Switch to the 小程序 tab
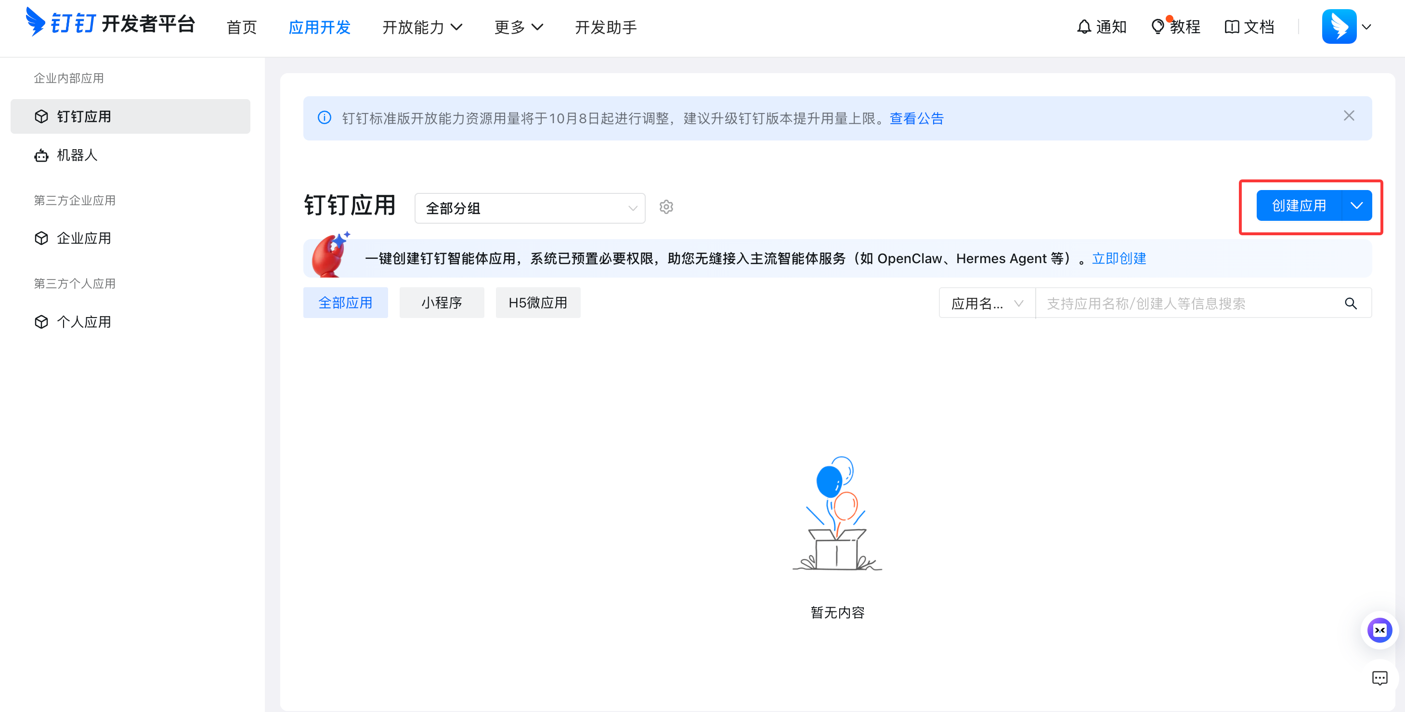Screen dimensions: 1405x712 pos(442,303)
